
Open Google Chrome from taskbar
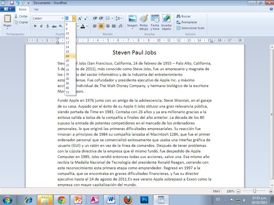pyautogui.click(x=62, y=200)
